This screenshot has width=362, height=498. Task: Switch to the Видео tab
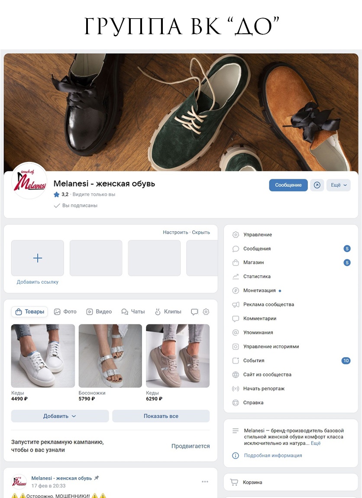coord(100,312)
